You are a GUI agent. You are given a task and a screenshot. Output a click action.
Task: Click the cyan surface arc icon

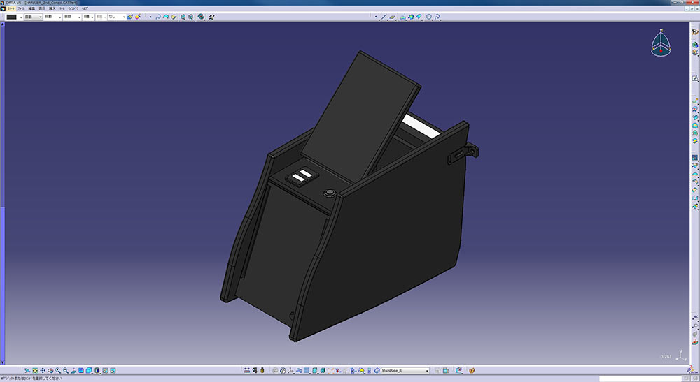[x=166, y=17]
